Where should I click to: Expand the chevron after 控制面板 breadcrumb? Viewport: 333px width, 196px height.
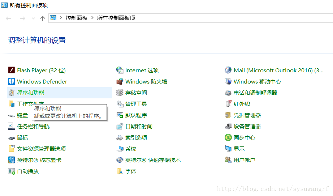click(x=92, y=18)
